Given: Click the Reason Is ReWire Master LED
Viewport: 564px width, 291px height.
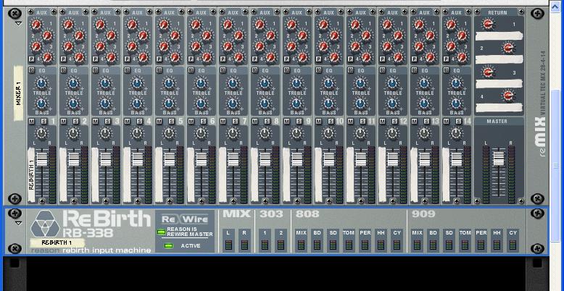Looking at the screenshot, I should (x=162, y=232).
